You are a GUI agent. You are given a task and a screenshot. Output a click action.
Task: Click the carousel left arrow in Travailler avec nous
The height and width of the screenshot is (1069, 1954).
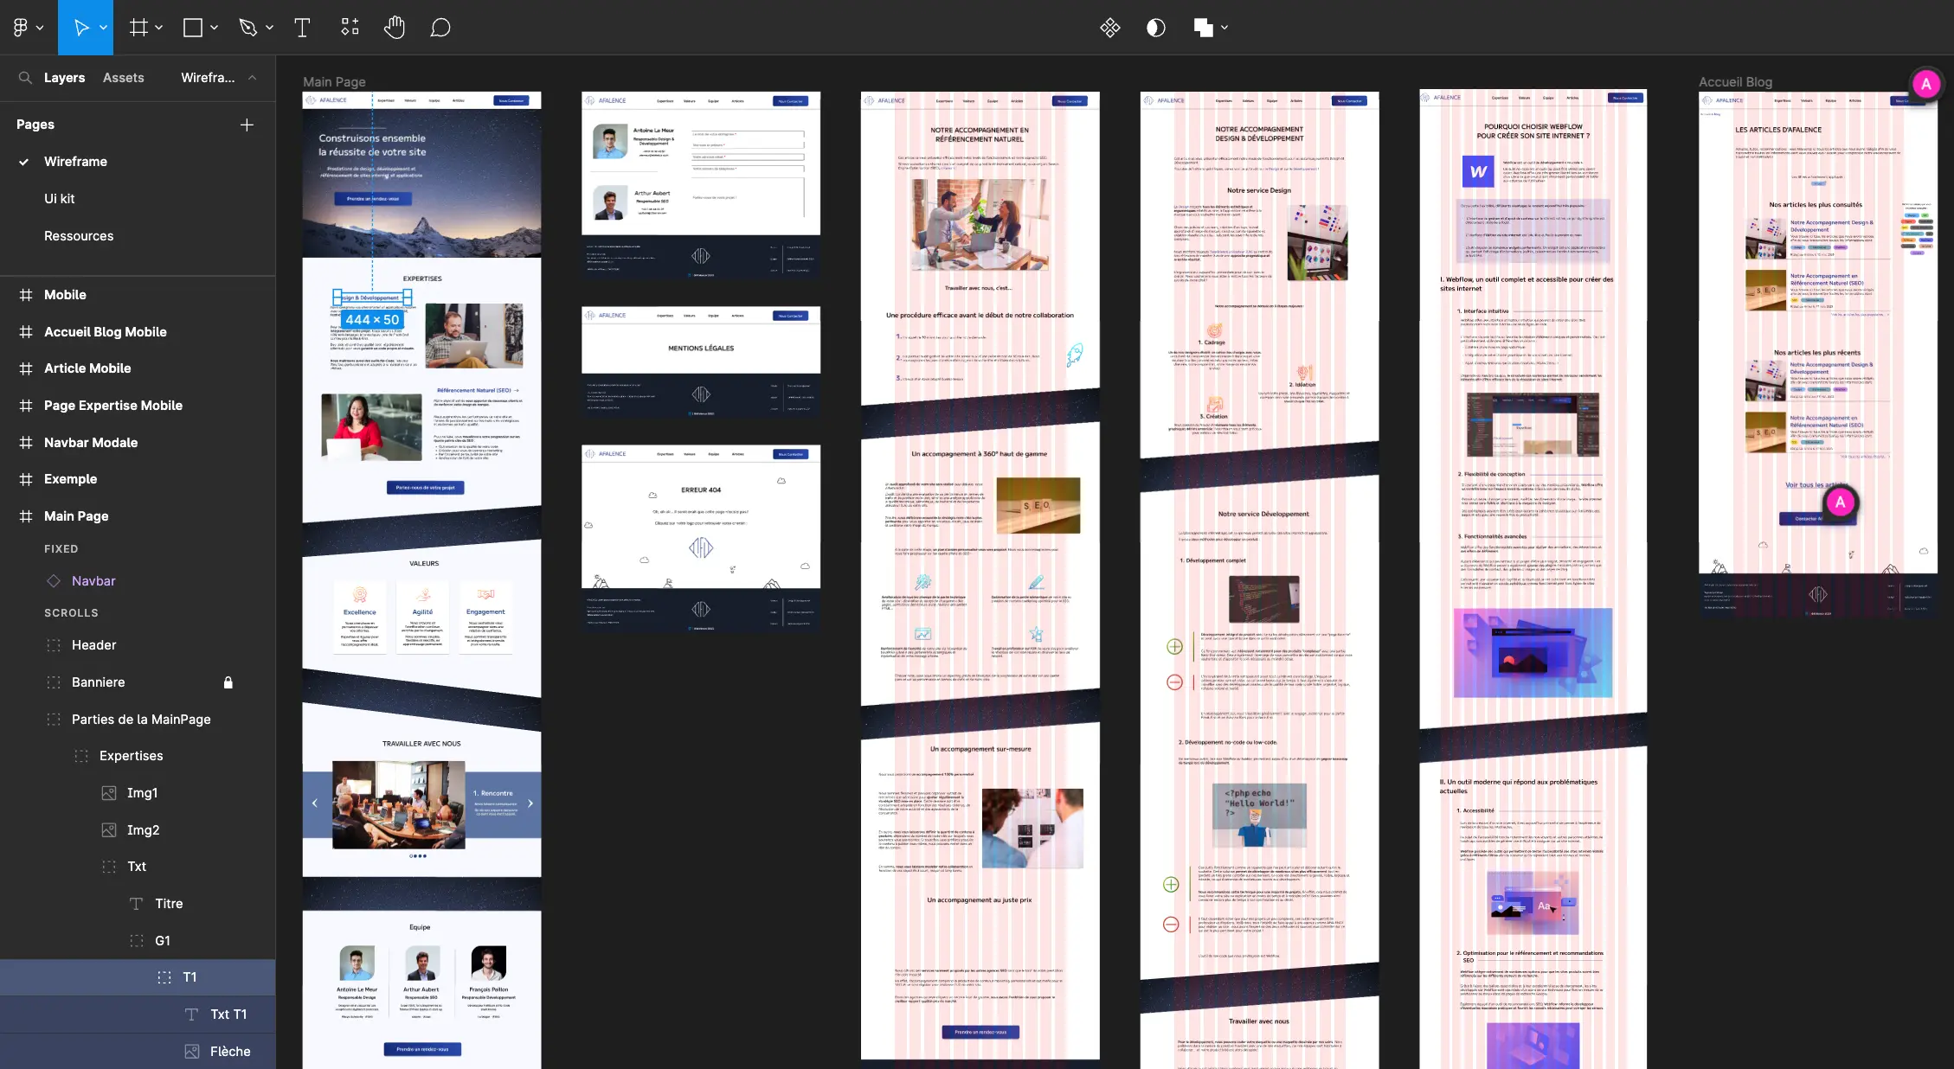(314, 803)
